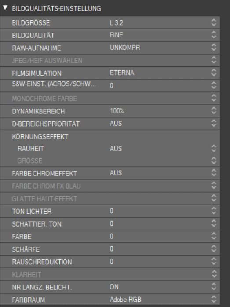
Task: Click the SCHÄRFE value stepper
Action: [x=214, y=249]
